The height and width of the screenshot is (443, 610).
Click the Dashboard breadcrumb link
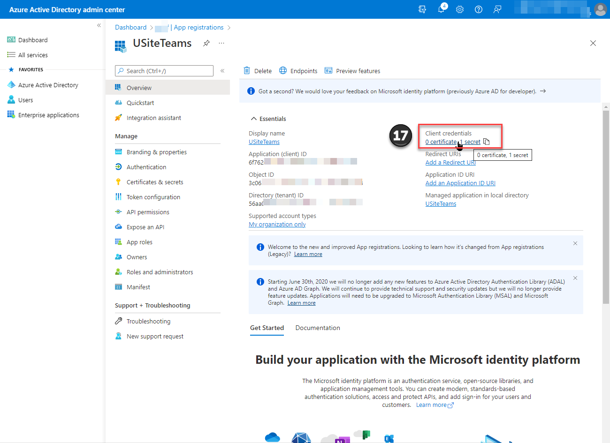coord(131,27)
